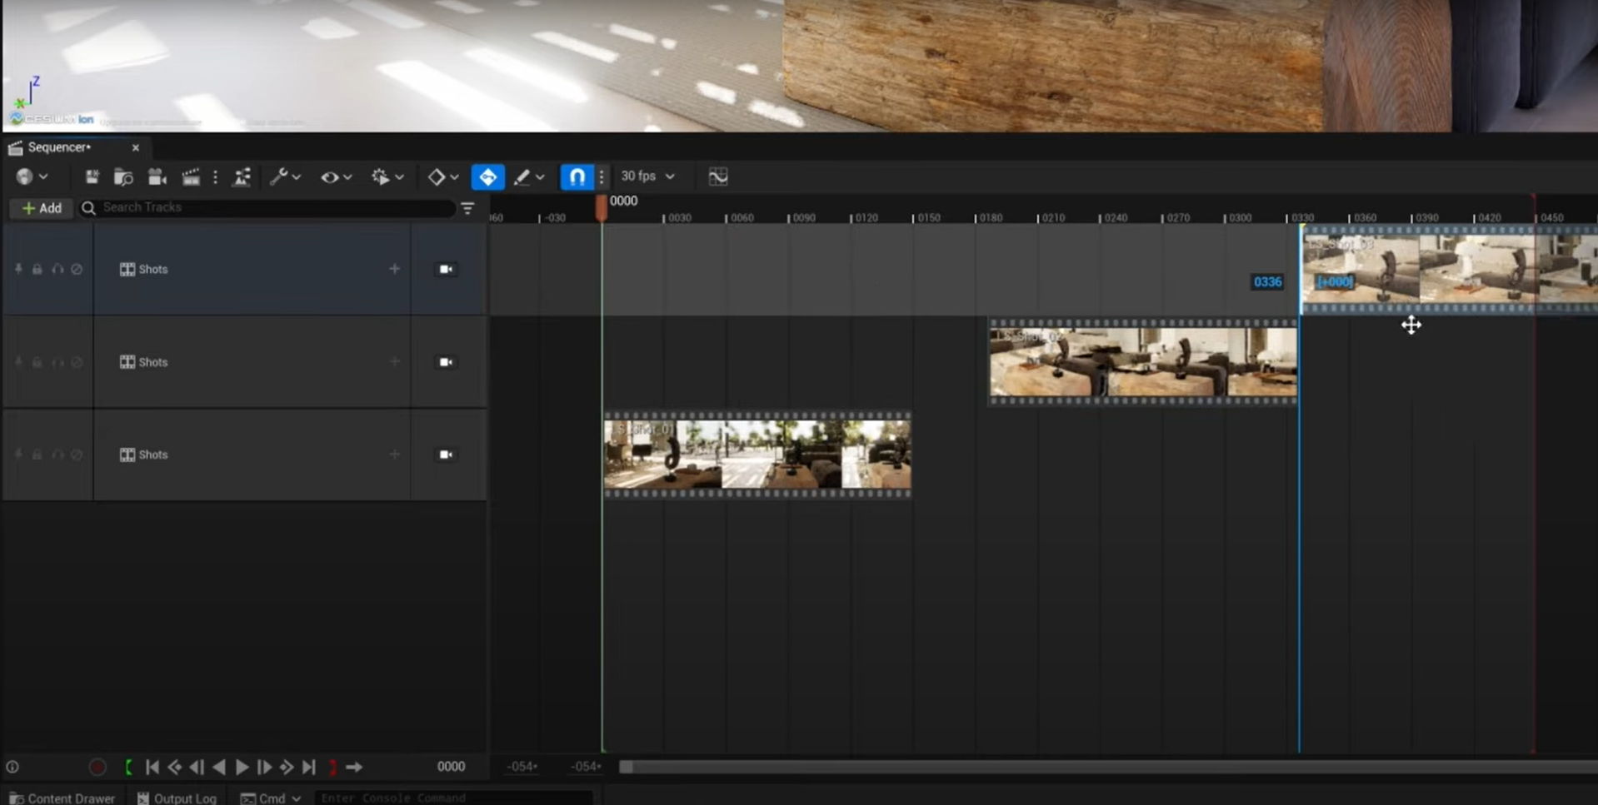
Task: Click Create Camera icon in toolbar
Action: point(157,176)
